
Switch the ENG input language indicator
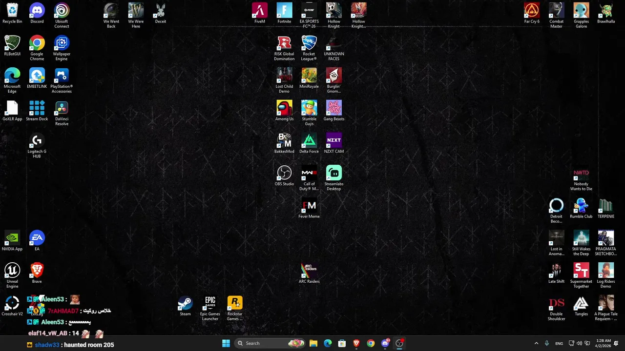coord(559,343)
